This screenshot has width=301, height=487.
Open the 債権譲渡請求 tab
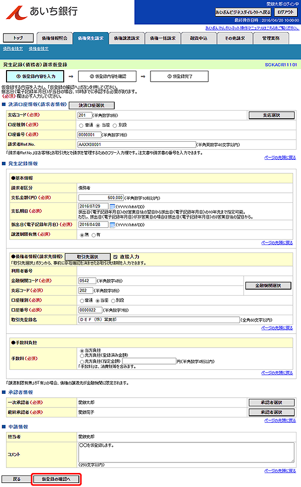[126, 38]
